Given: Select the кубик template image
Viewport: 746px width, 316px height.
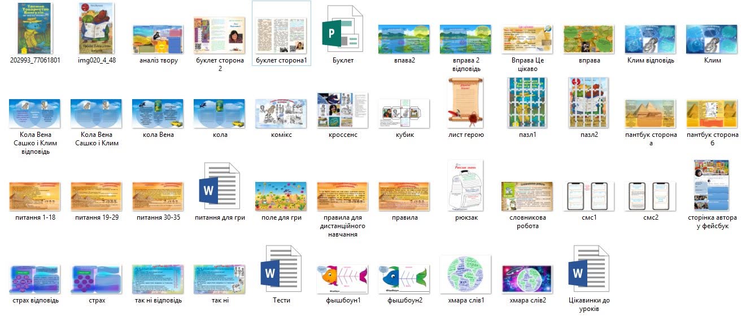Looking at the screenshot, I should [x=404, y=113].
